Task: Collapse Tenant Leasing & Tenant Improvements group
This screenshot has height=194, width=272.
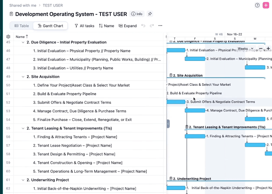Action: pos(23,128)
